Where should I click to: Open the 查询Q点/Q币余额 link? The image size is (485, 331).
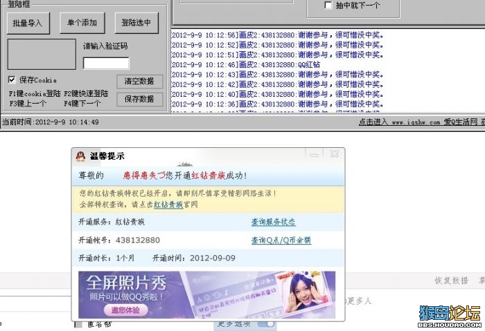[281, 240]
